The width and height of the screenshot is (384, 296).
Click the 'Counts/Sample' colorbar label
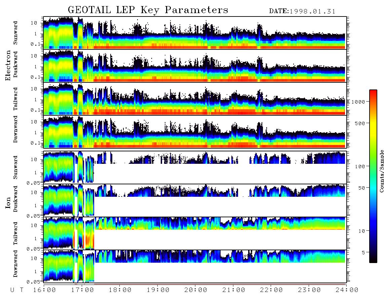click(381, 171)
